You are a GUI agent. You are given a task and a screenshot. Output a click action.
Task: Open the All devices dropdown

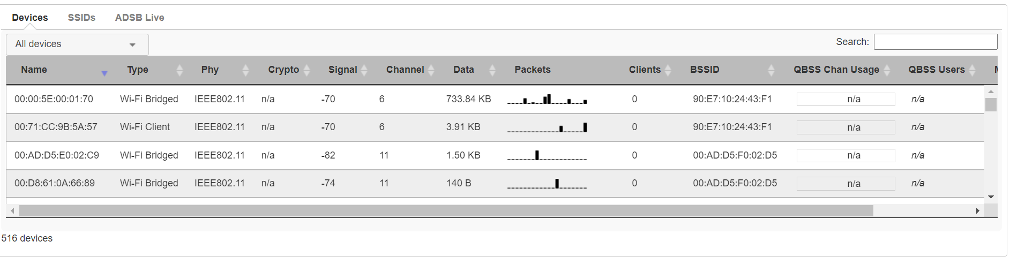(x=77, y=44)
